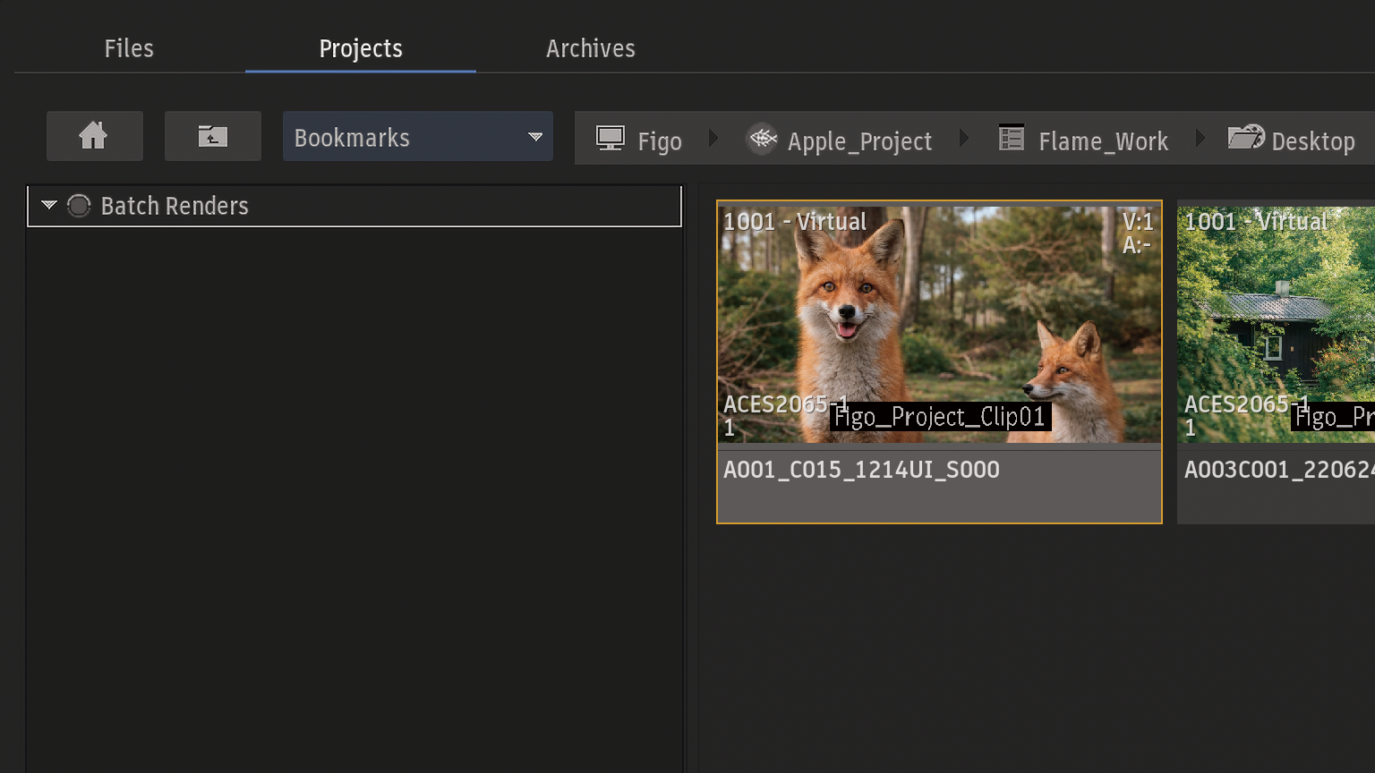Select the Projects tab
This screenshot has height=773, width=1375.
click(x=361, y=48)
